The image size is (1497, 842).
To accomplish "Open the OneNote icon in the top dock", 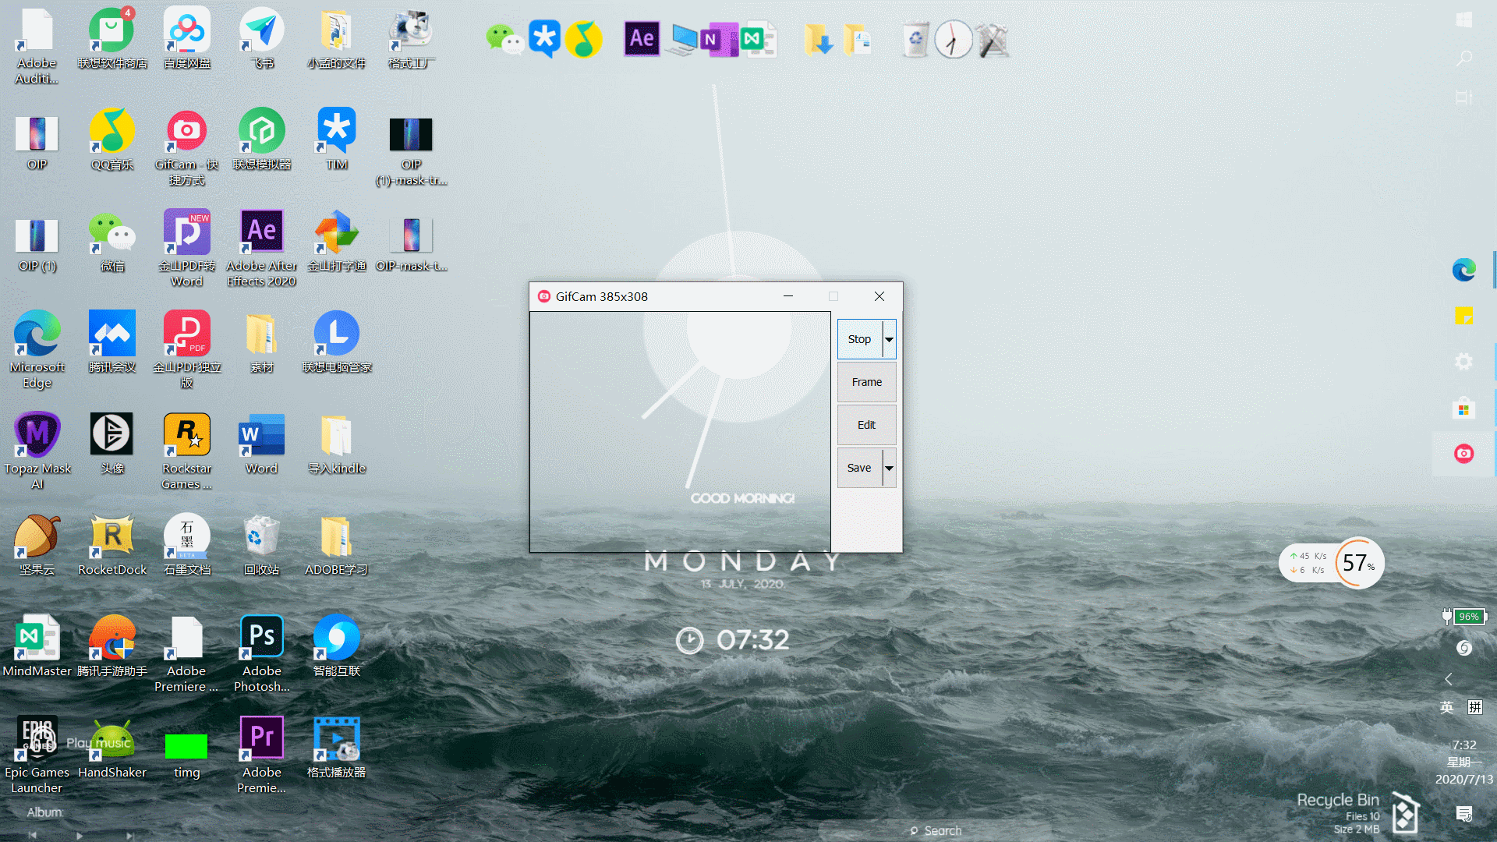I will (x=719, y=39).
